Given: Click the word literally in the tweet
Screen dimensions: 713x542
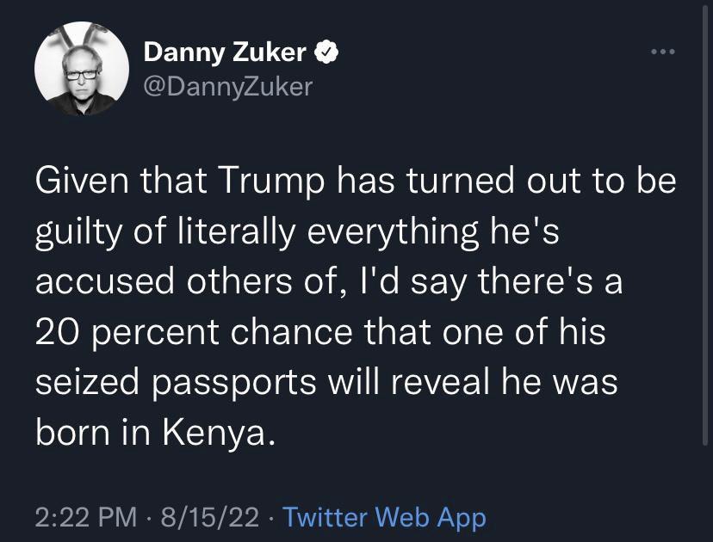Looking at the screenshot, I should (x=237, y=231).
